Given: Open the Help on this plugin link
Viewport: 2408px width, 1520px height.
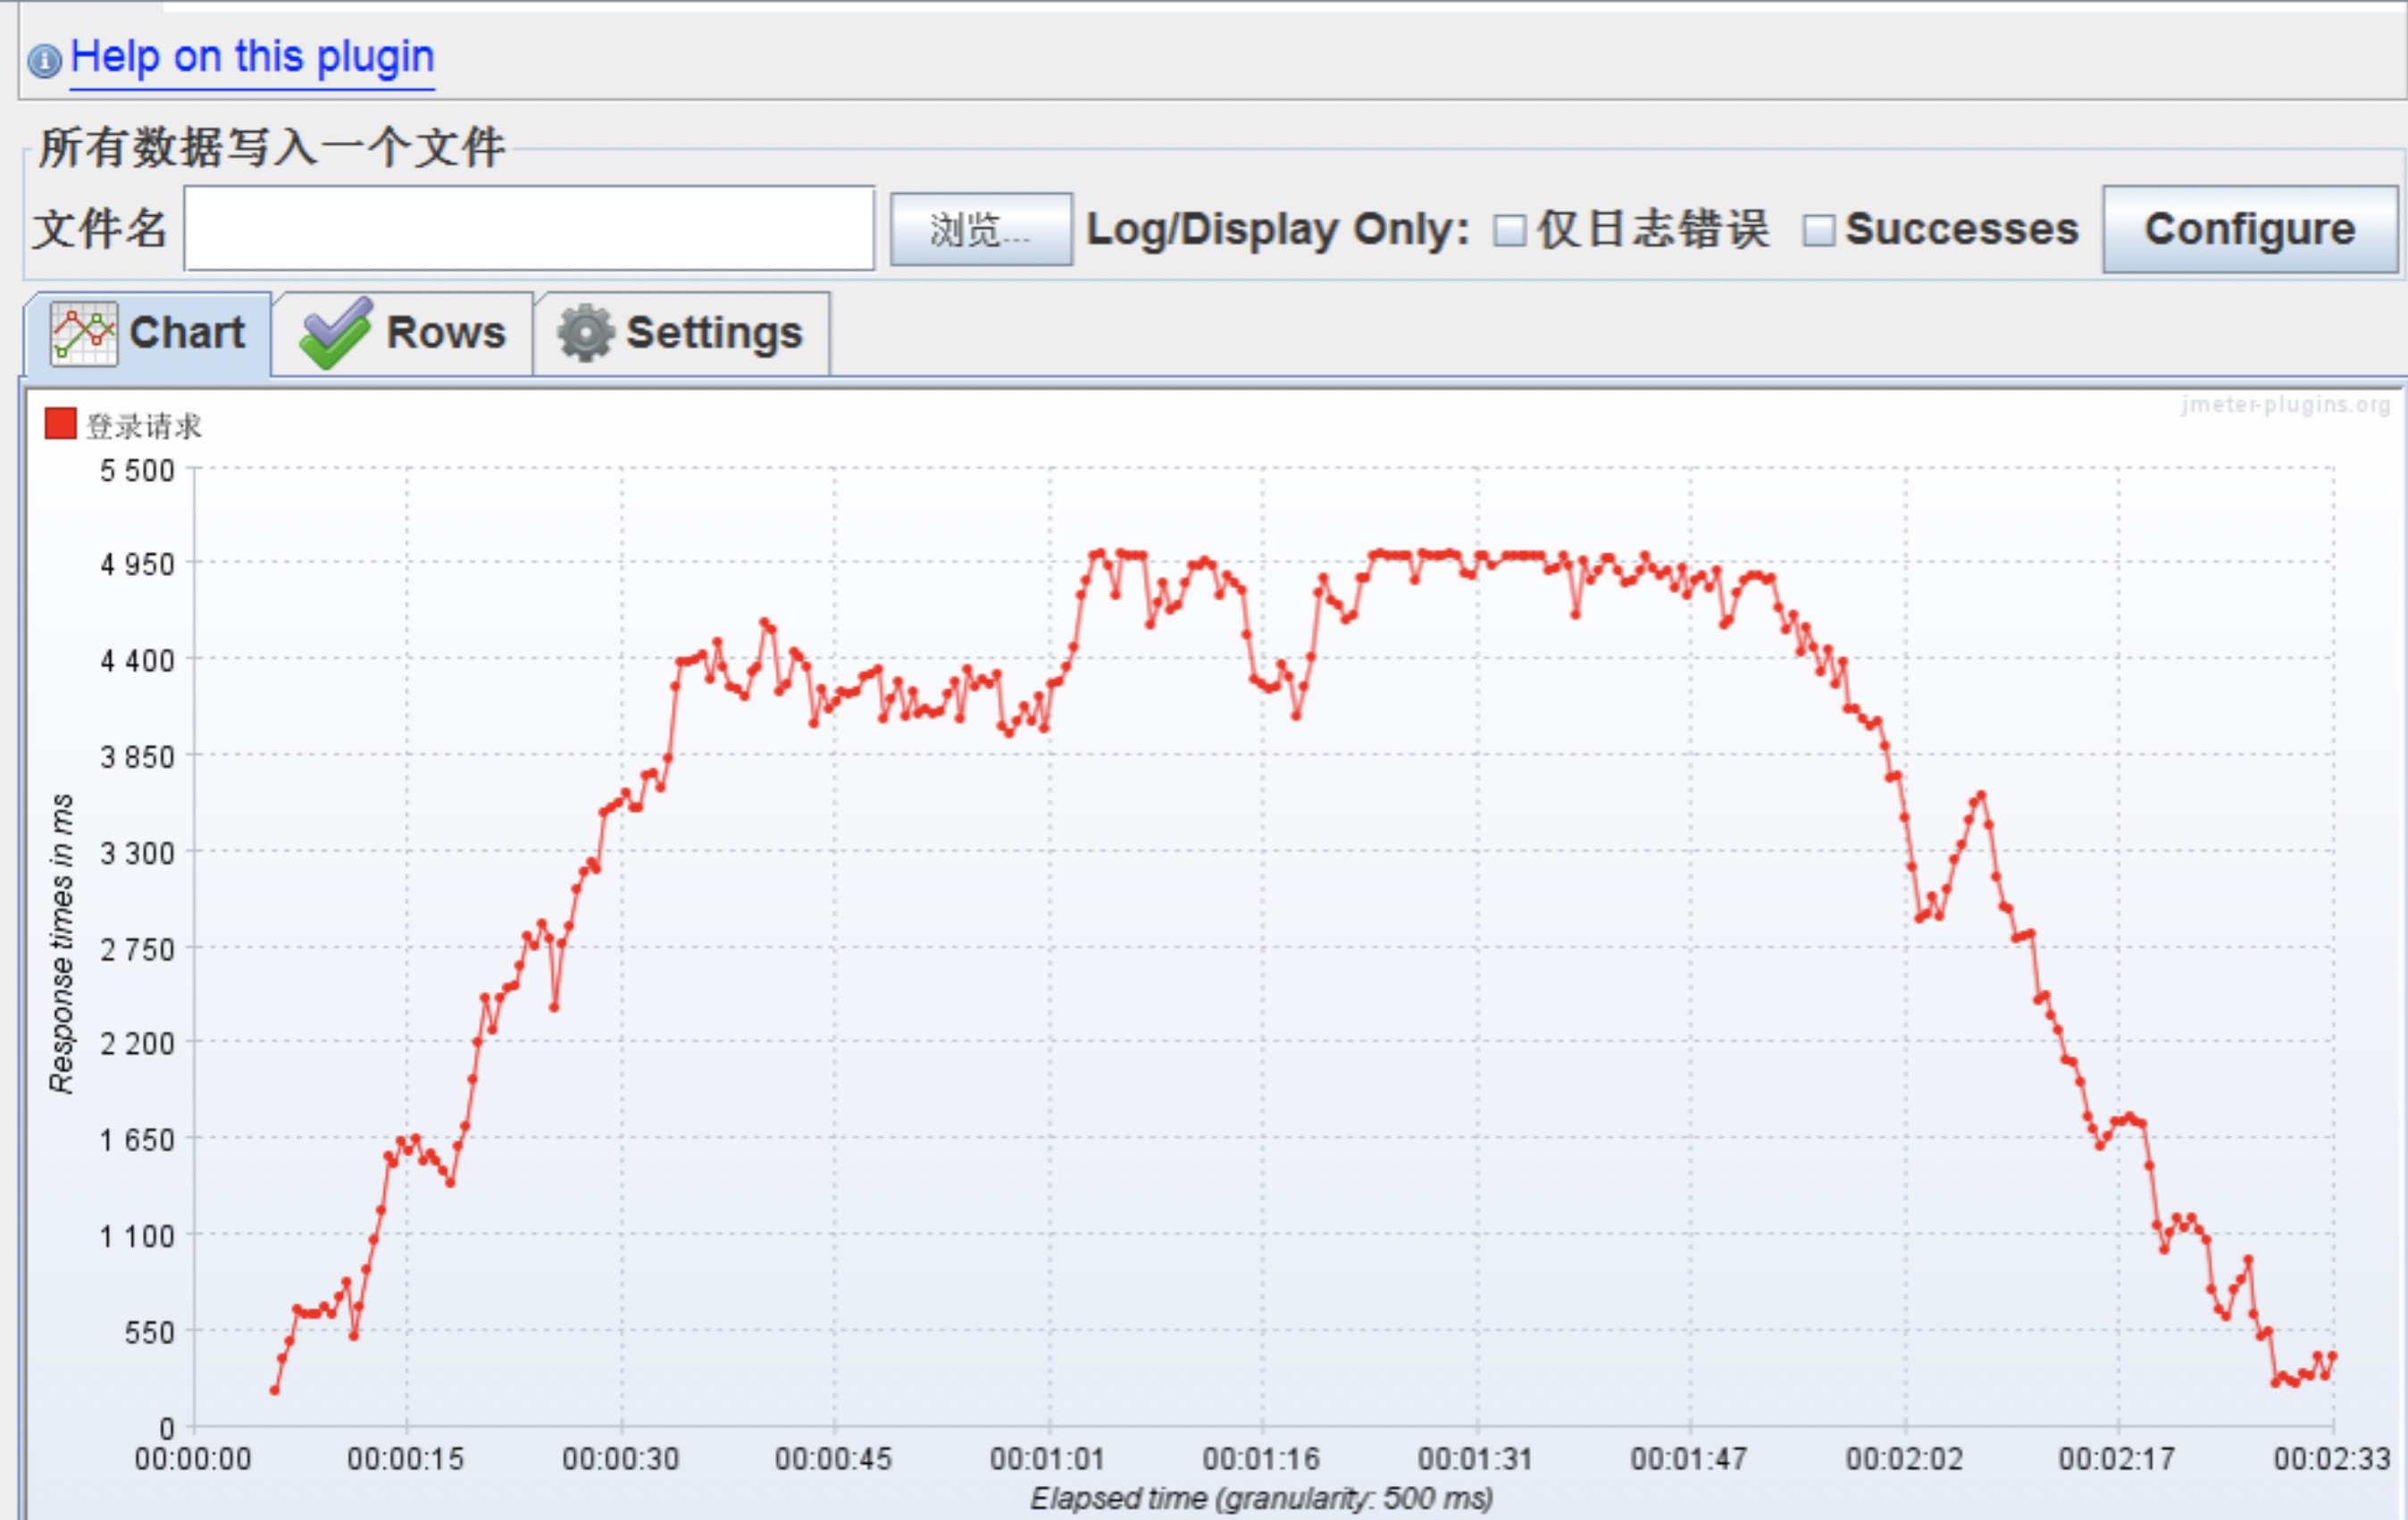Looking at the screenshot, I should tap(252, 57).
